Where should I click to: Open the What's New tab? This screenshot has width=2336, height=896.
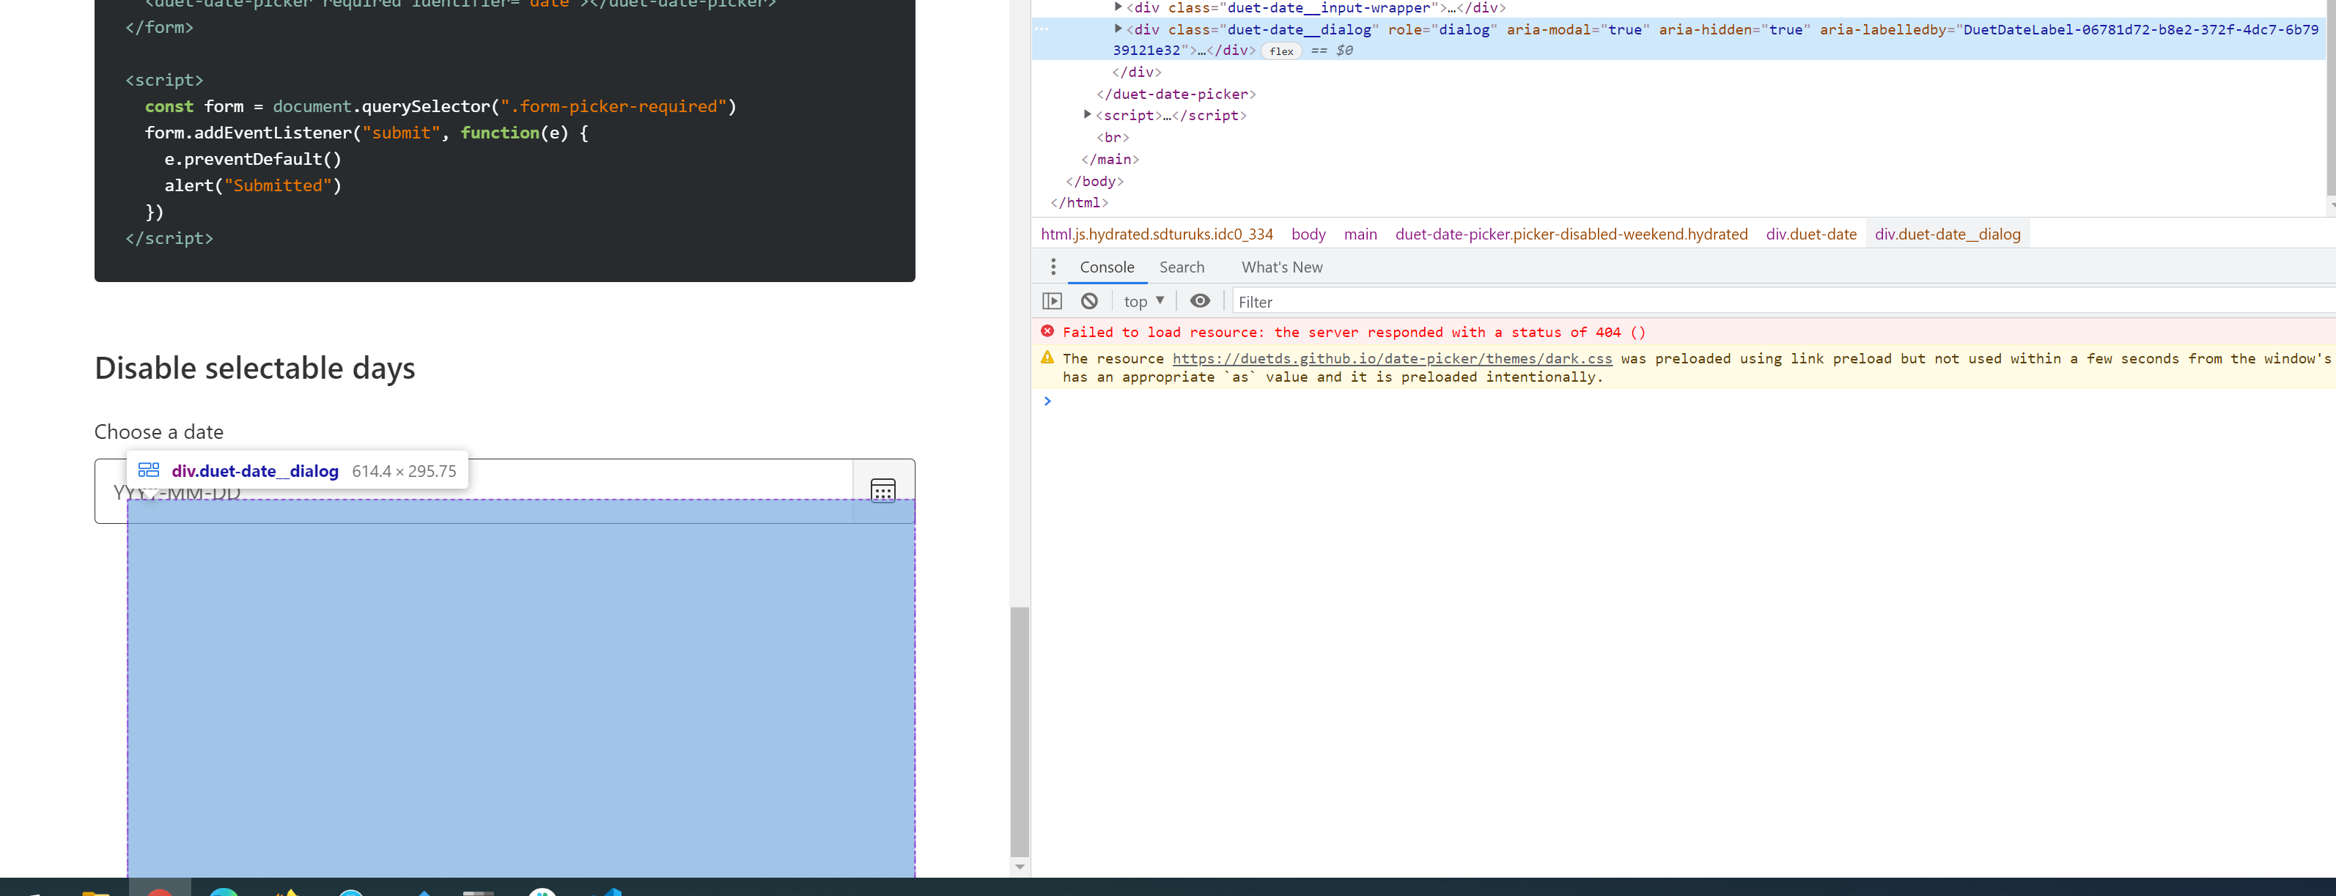point(1281,267)
